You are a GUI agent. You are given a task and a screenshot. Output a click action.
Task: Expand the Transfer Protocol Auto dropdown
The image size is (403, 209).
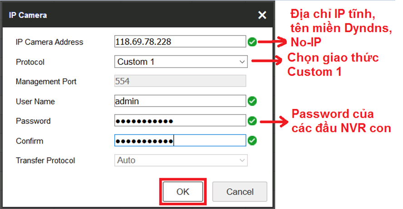coord(180,160)
